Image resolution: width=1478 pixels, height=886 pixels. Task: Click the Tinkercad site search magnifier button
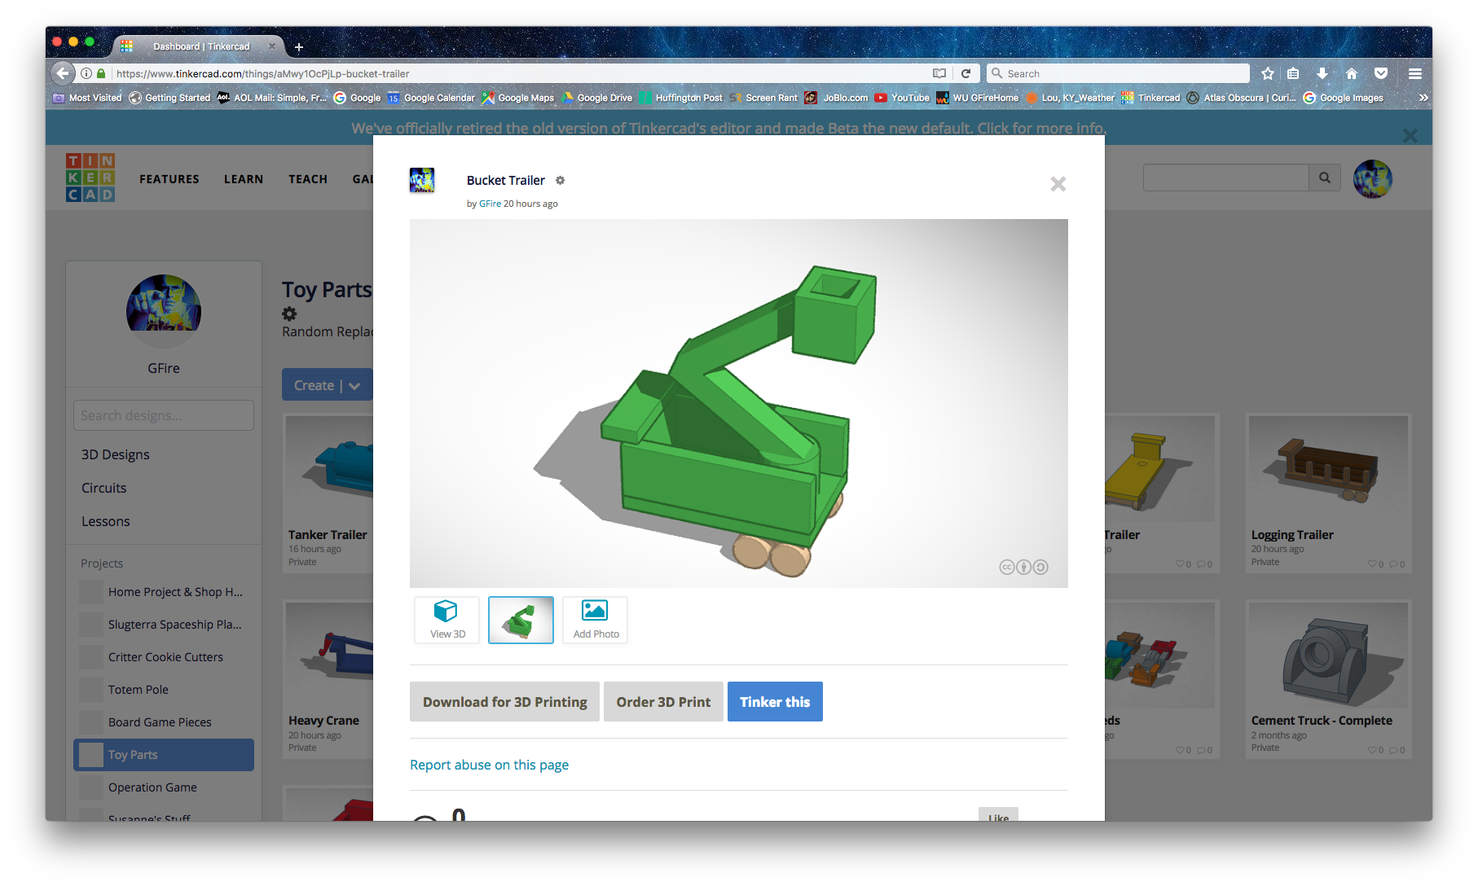coord(1325,178)
